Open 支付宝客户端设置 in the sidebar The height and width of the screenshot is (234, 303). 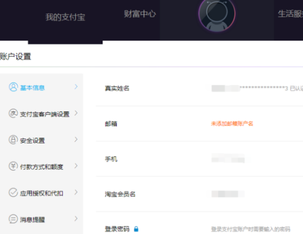tap(44, 114)
